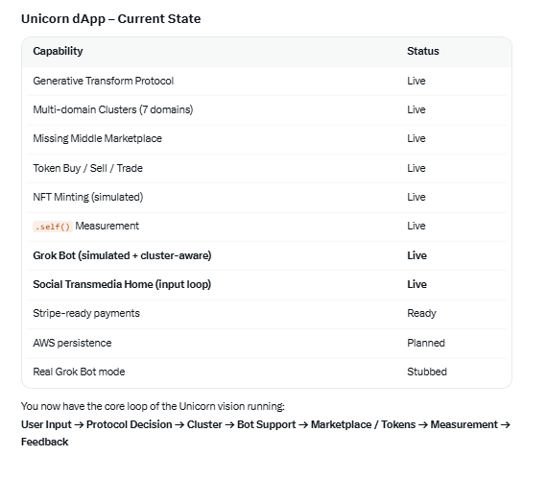The height and width of the screenshot is (480, 547).
Task: Click the .self() code label
Action: [53, 227]
